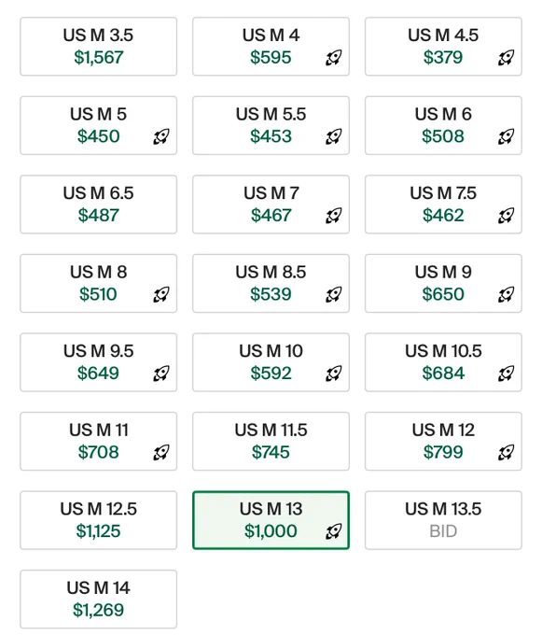This screenshot has height=635, width=542.
Task: Select US M 13.5 with BID label
Action: (443, 520)
